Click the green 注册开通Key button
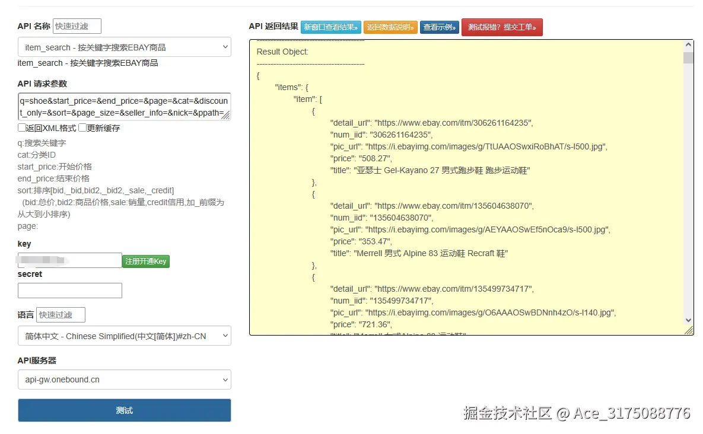The height and width of the screenshot is (434, 703). (x=145, y=261)
